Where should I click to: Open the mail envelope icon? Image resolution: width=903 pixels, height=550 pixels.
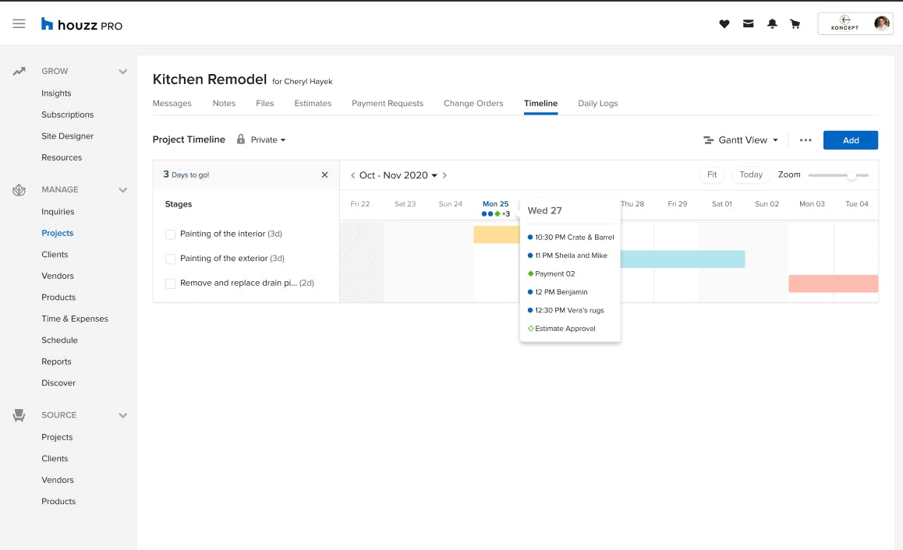pos(748,24)
